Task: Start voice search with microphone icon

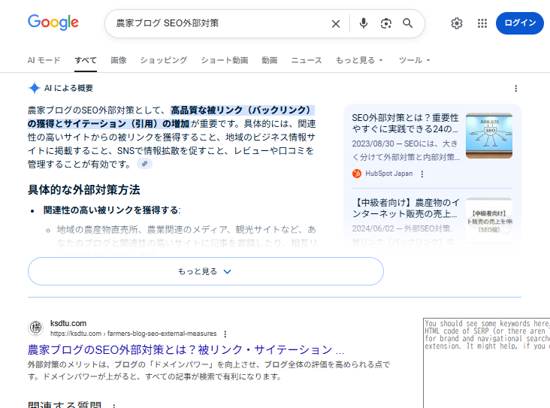Action: (364, 23)
